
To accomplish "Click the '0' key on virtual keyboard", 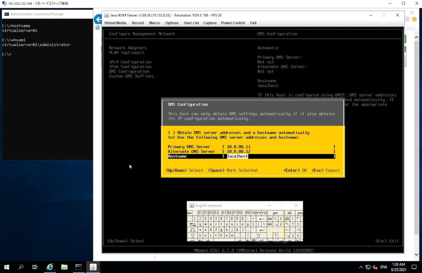I will tap(242, 219).
